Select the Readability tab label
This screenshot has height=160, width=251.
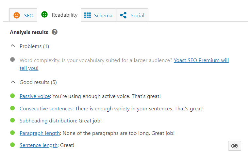pyautogui.click(x=65, y=15)
